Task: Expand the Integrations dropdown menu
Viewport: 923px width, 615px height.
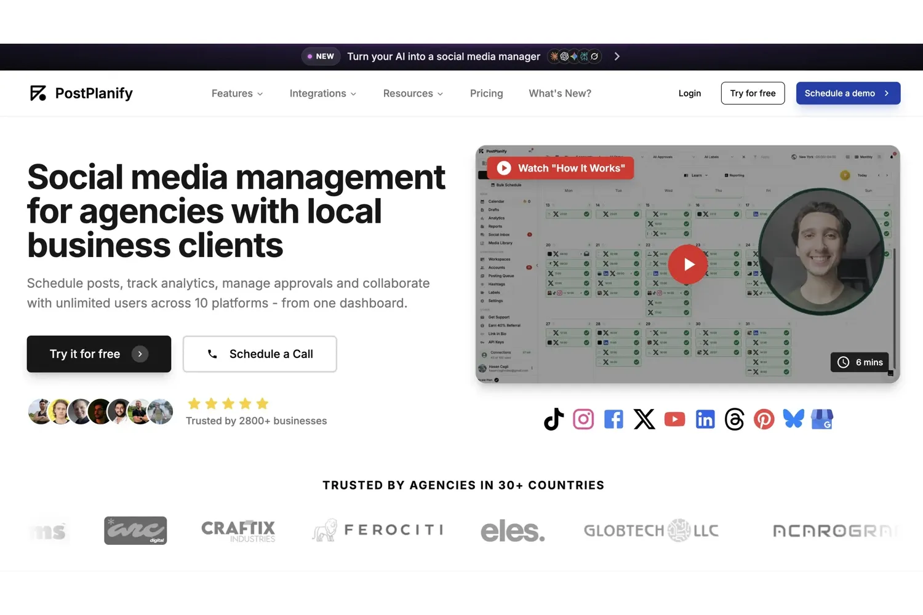Action: [x=323, y=93]
